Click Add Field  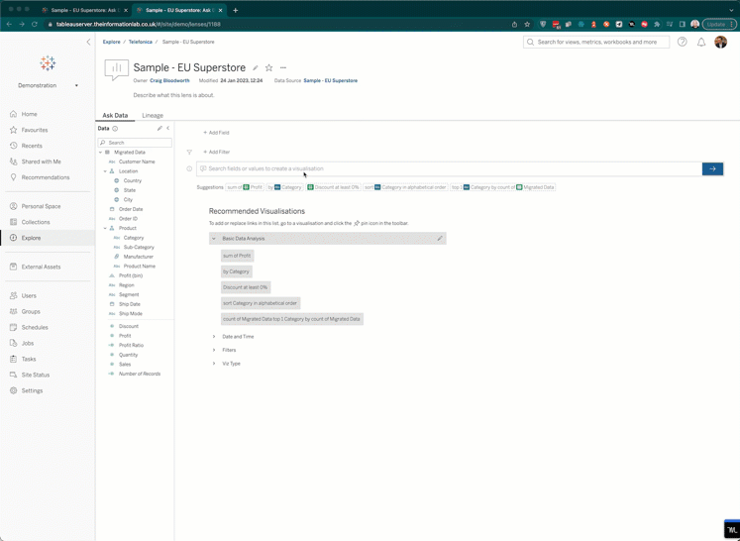point(216,133)
